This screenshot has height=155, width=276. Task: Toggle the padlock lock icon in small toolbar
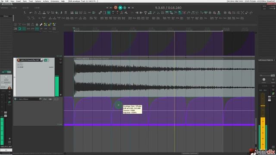pyautogui.click(x=37, y=25)
